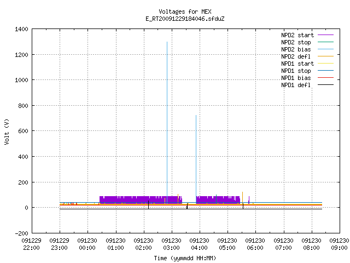Click the '091230 01:00' x-axis tick label
This screenshot has width=350, height=263.
click(x=115, y=244)
